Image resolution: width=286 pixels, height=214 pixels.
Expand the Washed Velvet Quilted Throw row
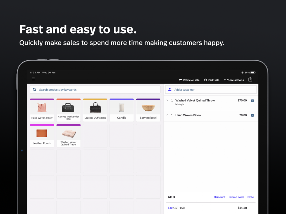pos(167,100)
